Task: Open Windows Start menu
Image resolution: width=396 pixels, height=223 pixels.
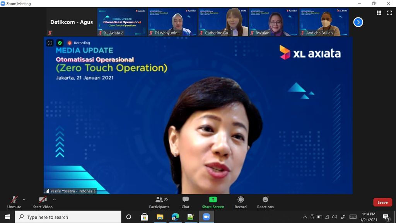Action: (7, 217)
